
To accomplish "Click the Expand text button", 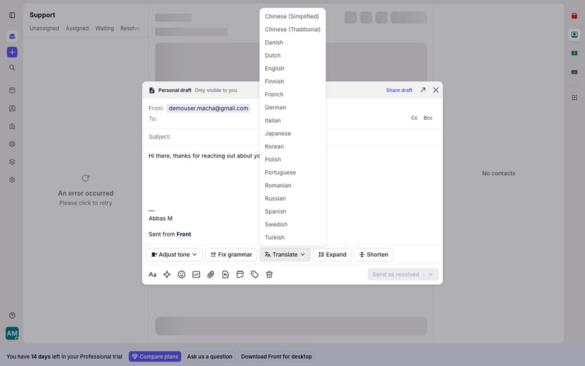I will coord(332,254).
